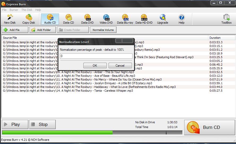Click the No Disk in Drive status text

145,122
